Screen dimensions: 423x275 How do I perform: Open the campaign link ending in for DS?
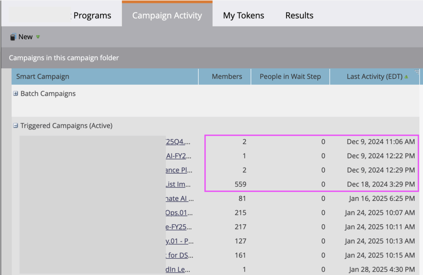[x=179, y=255]
